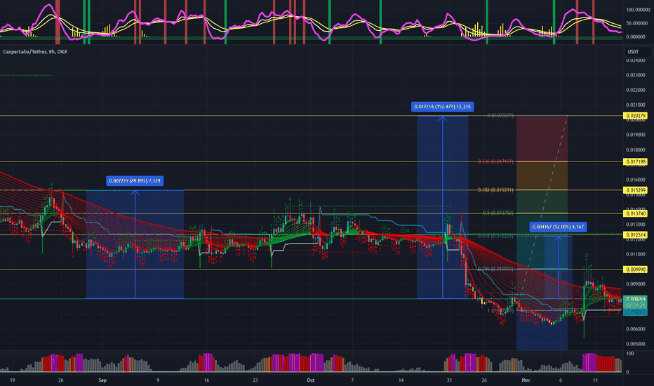Click the 0.011000 value on price axis
This screenshot has width=654, height=386.
point(636,254)
